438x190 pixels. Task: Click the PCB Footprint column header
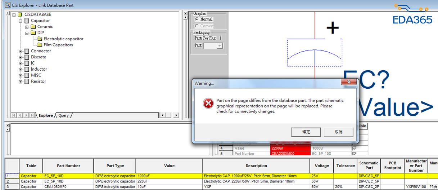pyautogui.click(x=392, y=166)
